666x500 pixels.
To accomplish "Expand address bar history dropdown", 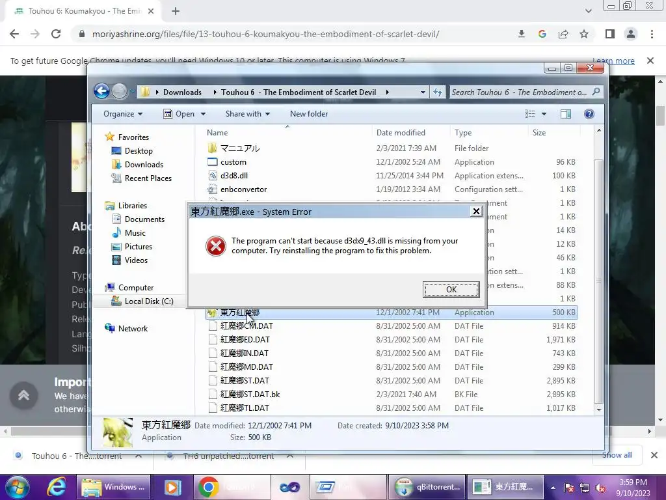I will point(423,92).
